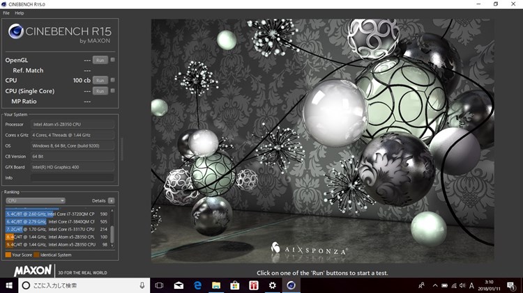Open the Mail app from taskbar
Viewport: 523px width, 293px height.
[179, 285]
